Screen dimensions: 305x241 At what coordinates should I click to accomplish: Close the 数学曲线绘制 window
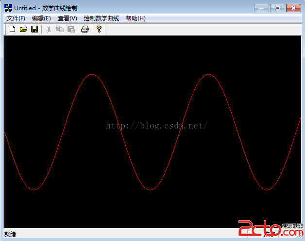coord(293,8)
